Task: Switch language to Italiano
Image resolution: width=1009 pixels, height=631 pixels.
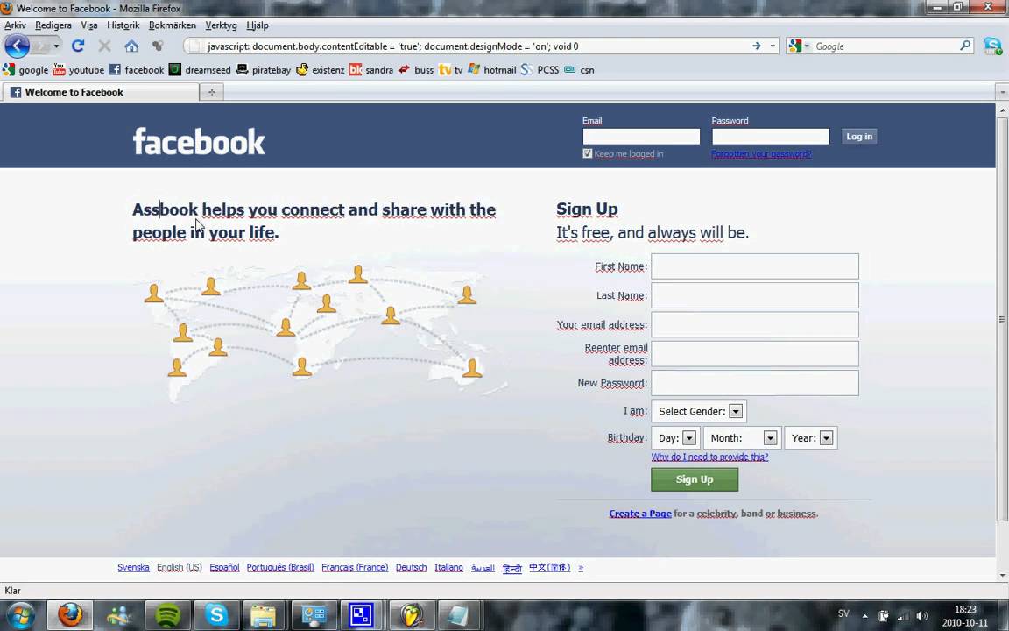Action: pyautogui.click(x=448, y=567)
